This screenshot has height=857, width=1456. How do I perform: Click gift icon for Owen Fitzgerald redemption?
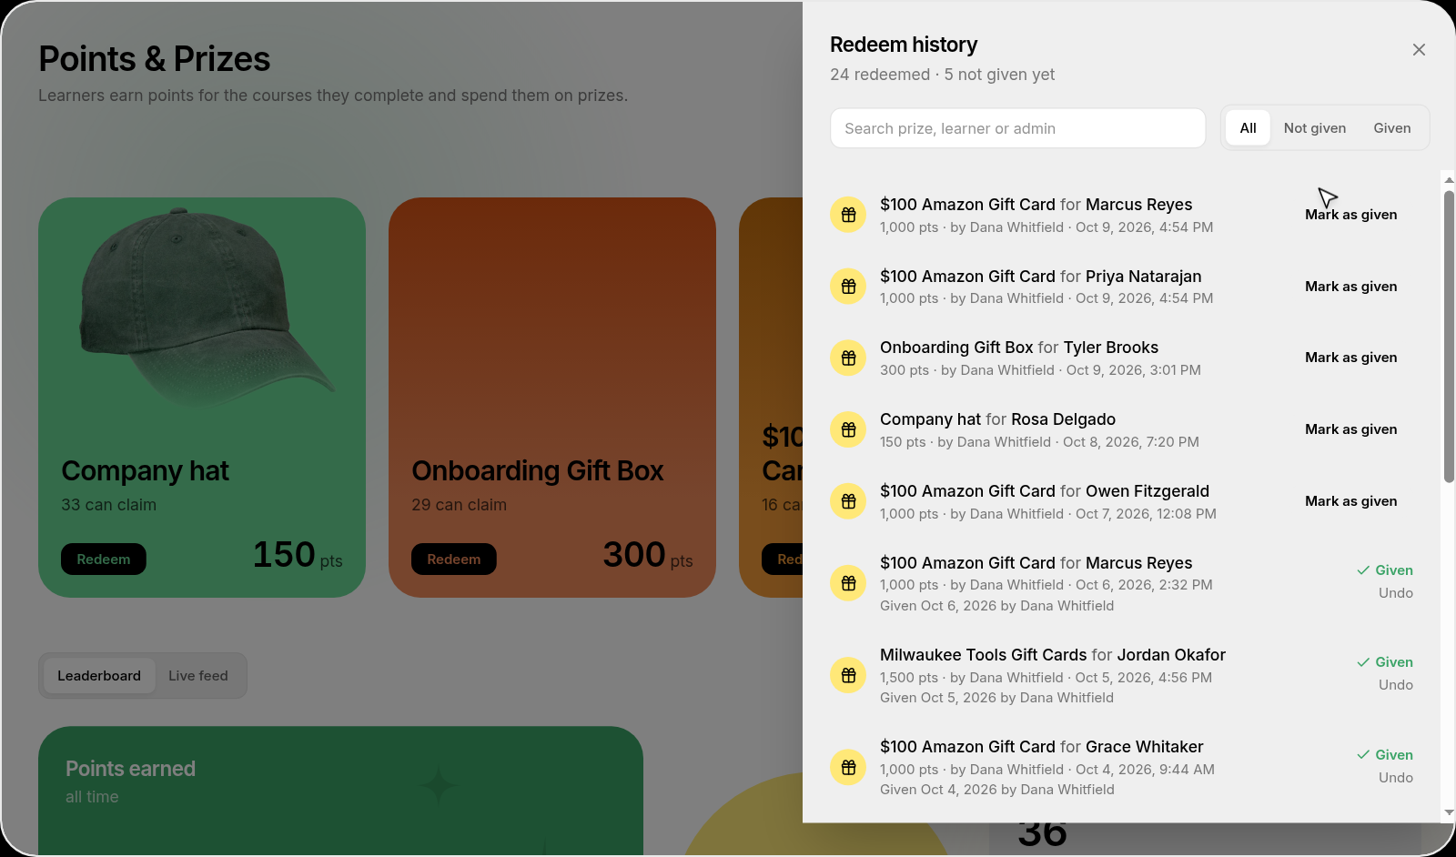(848, 501)
